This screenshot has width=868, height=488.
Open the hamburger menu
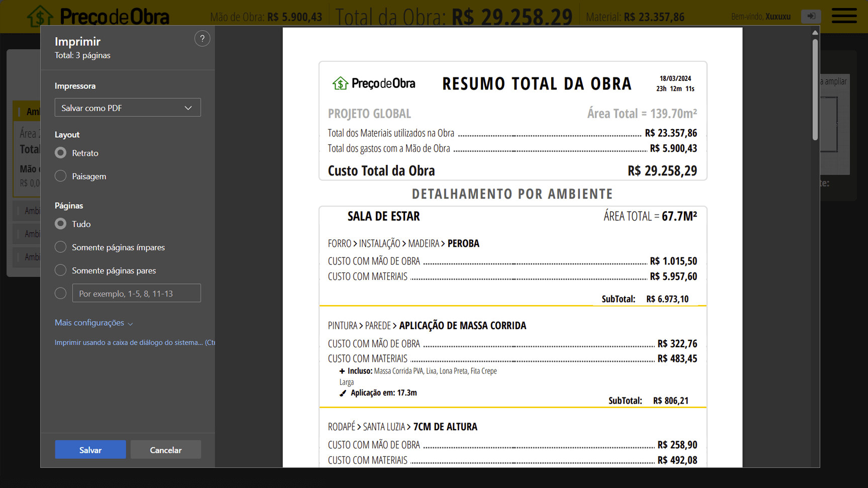[844, 16]
